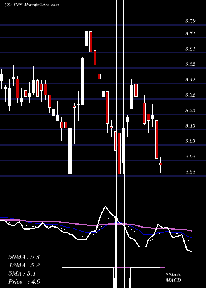Click the 5.61 price axis label
The width and height of the screenshot is (206, 288).
[190, 49]
